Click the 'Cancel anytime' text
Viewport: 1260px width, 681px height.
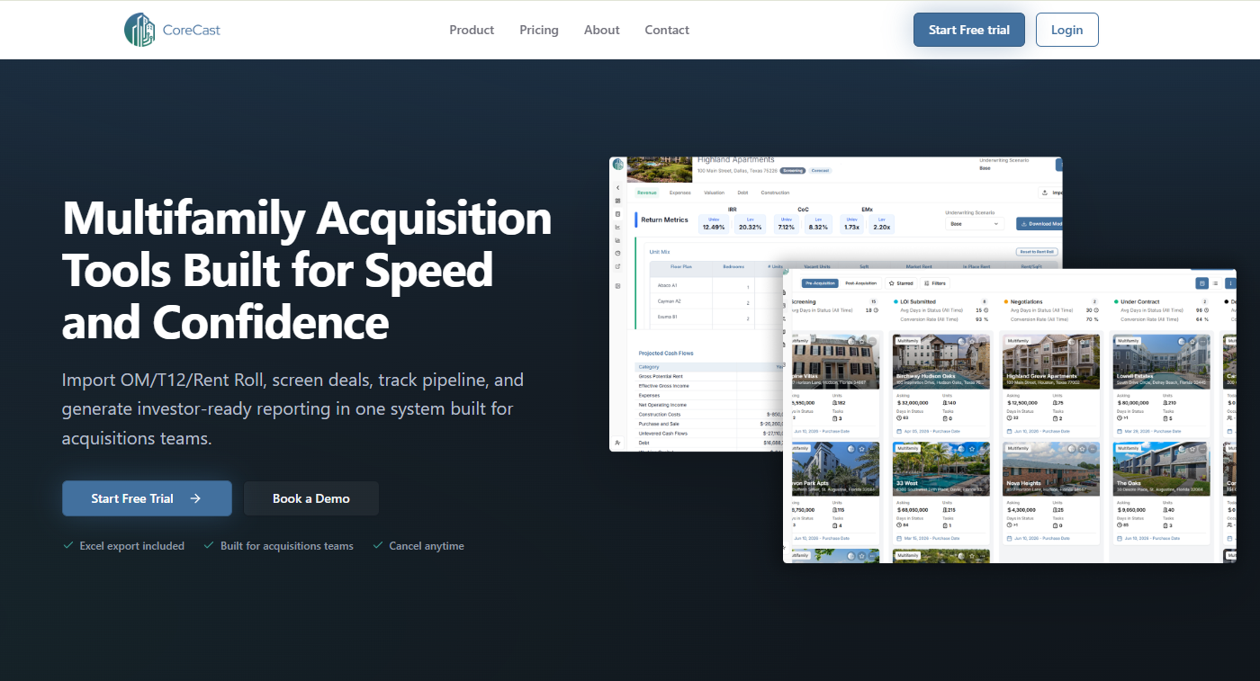(427, 546)
